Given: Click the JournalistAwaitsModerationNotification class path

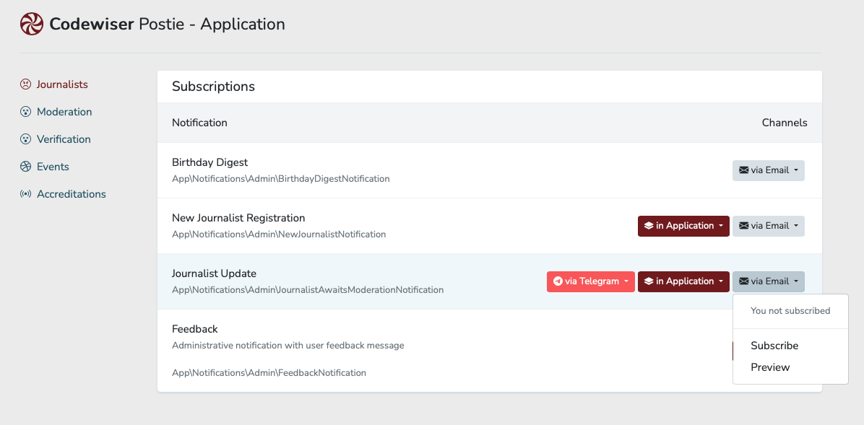Looking at the screenshot, I should pyautogui.click(x=308, y=289).
